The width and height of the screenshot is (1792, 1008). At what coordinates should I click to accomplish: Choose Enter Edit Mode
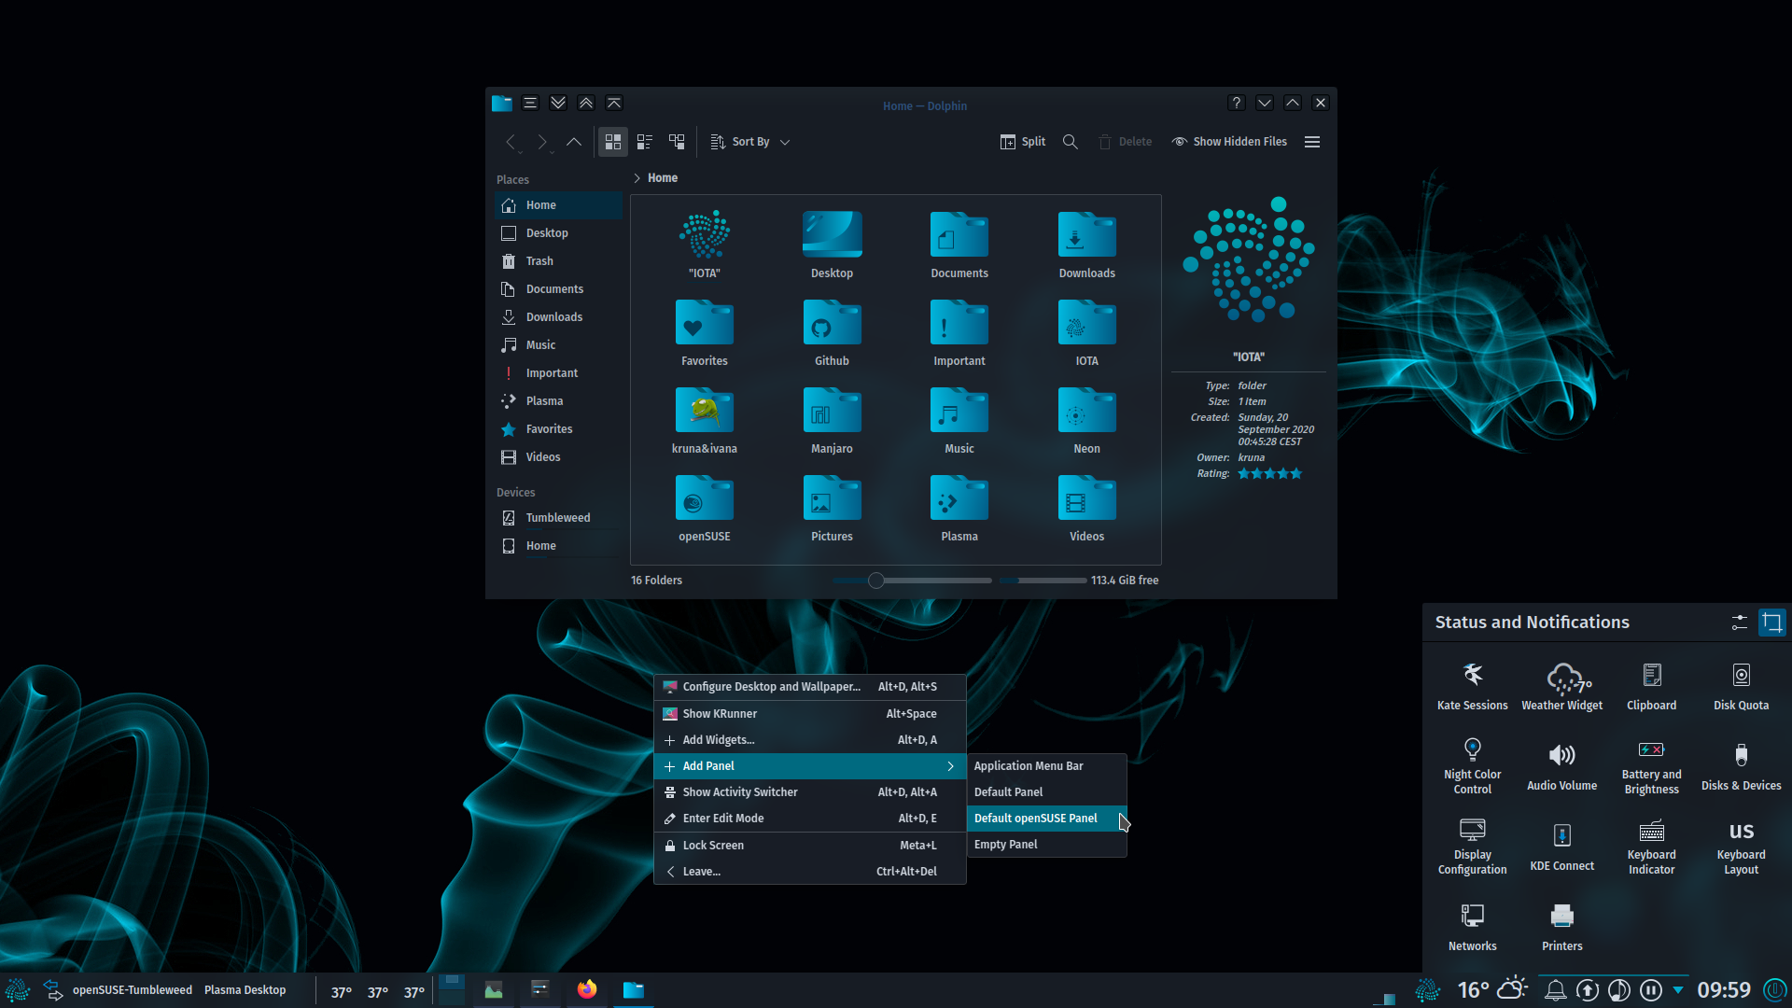[x=809, y=819]
